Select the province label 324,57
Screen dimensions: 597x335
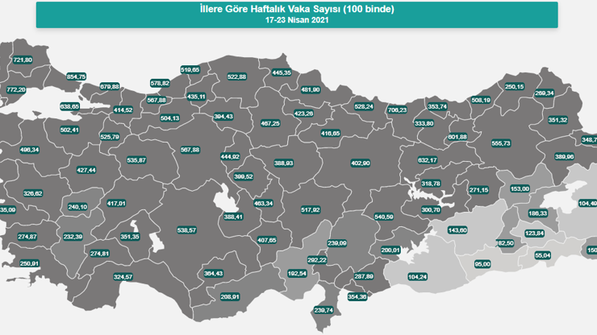[123, 277]
